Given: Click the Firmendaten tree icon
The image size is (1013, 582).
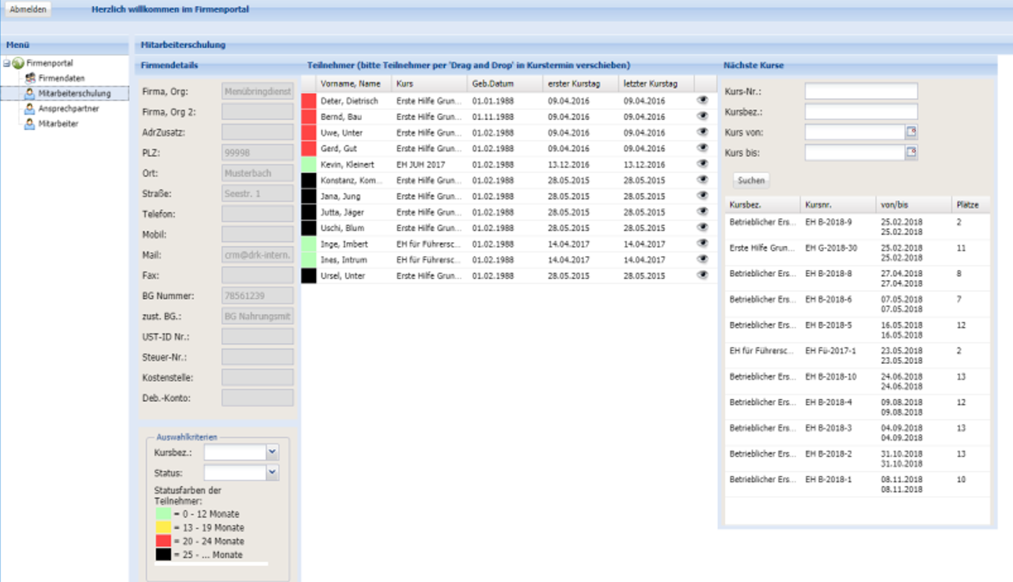Looking at the screenshot, I should [30, 78].
